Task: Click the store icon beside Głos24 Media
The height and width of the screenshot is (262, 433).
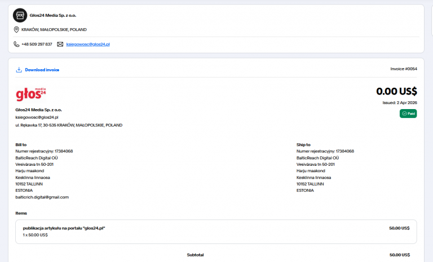Action: coord(20,15)
